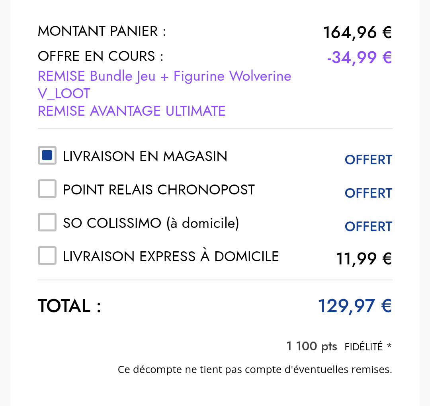
Task: Click the fidélité asterisk footnote marker
Action: (389, 346)
